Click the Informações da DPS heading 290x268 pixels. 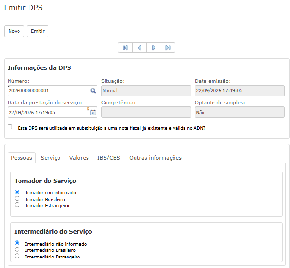(39, 67)
